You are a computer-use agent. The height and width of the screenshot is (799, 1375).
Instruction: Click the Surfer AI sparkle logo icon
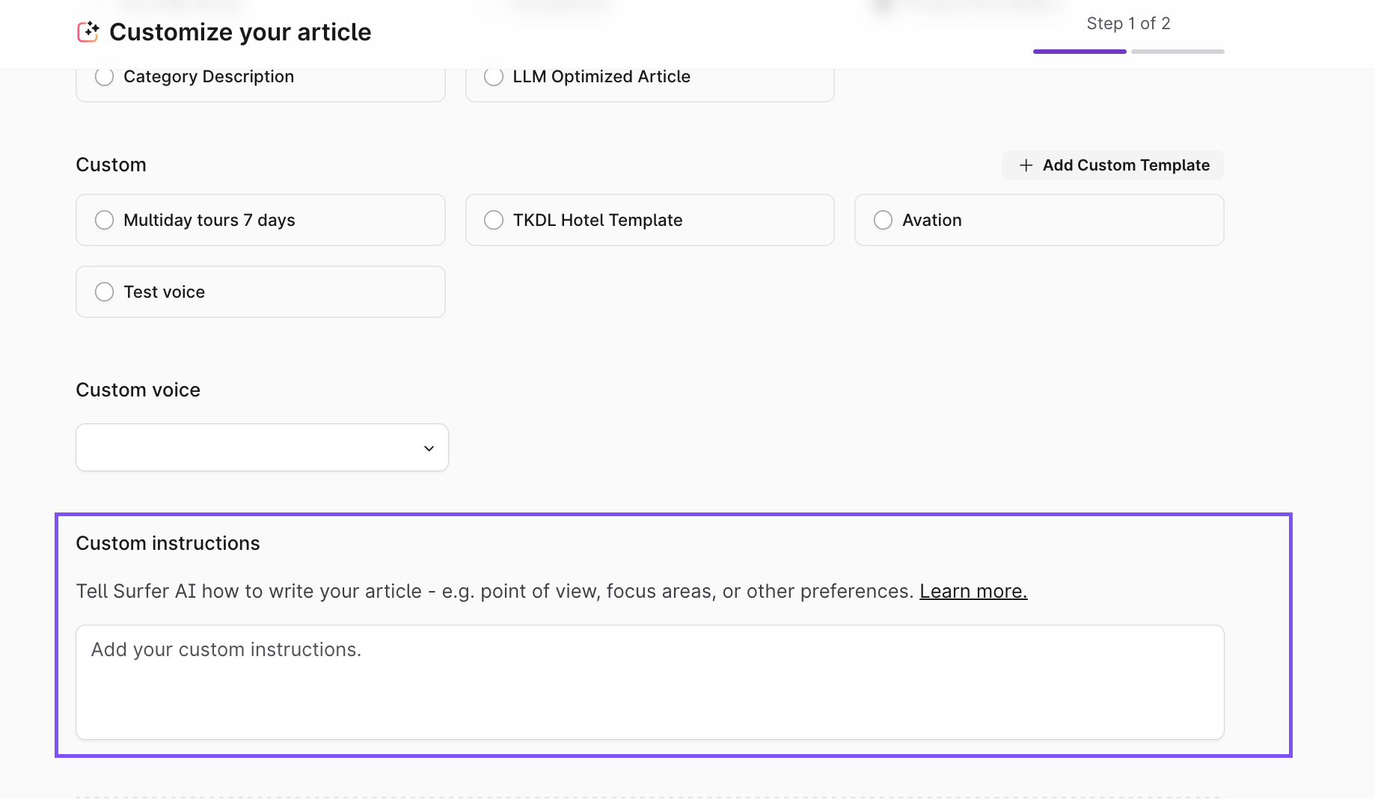tap(88, 31)
